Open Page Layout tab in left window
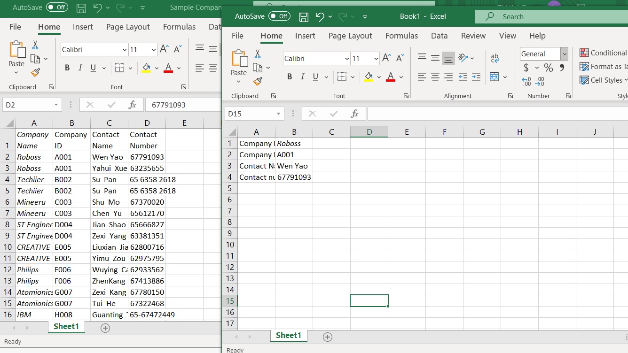Screen dimensions: 628x353 [x=128, y=27]
